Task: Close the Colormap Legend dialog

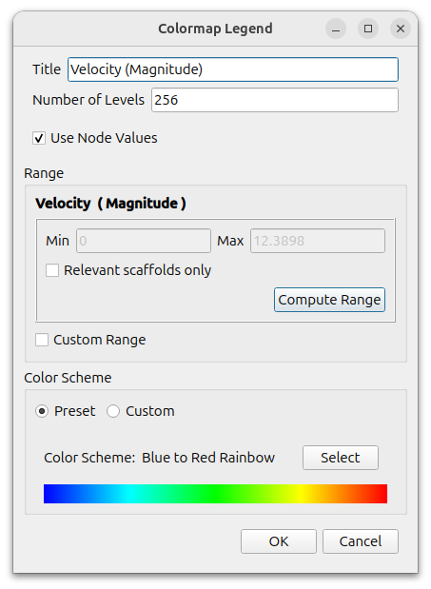Action: click(x=401, y=29)
